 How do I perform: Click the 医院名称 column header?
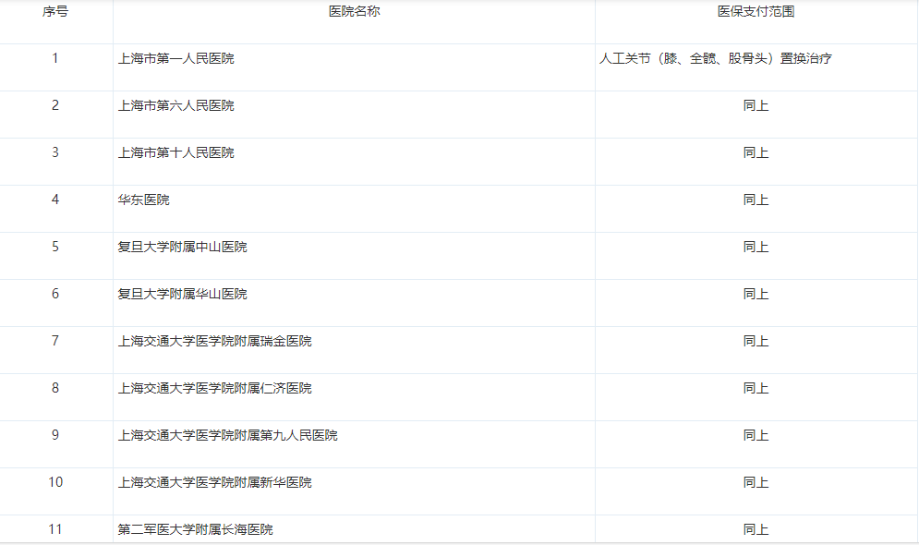[x=354, y=12]
